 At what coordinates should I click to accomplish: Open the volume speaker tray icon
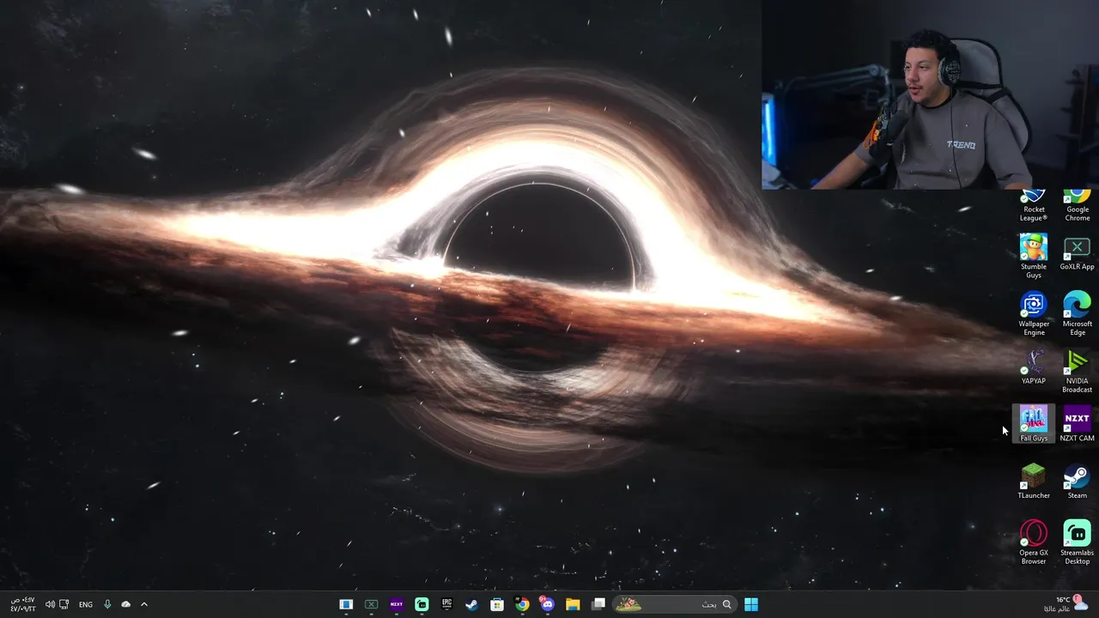point(50,604)
